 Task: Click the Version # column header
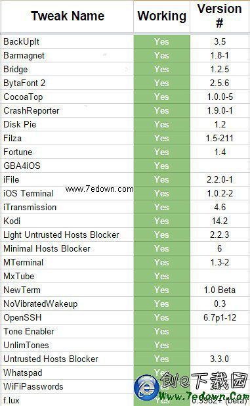coord(220,16)
